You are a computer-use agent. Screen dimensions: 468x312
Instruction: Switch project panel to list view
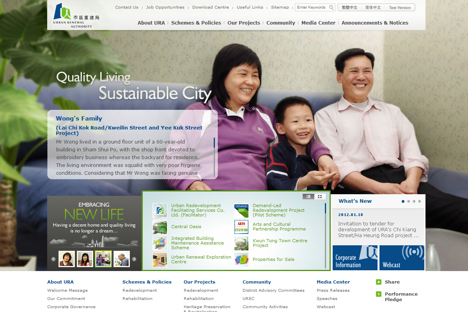(x=308, y=197)
